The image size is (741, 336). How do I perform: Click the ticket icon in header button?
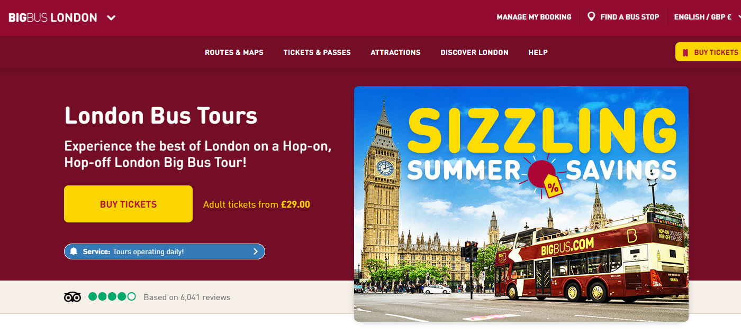(685, 52)
